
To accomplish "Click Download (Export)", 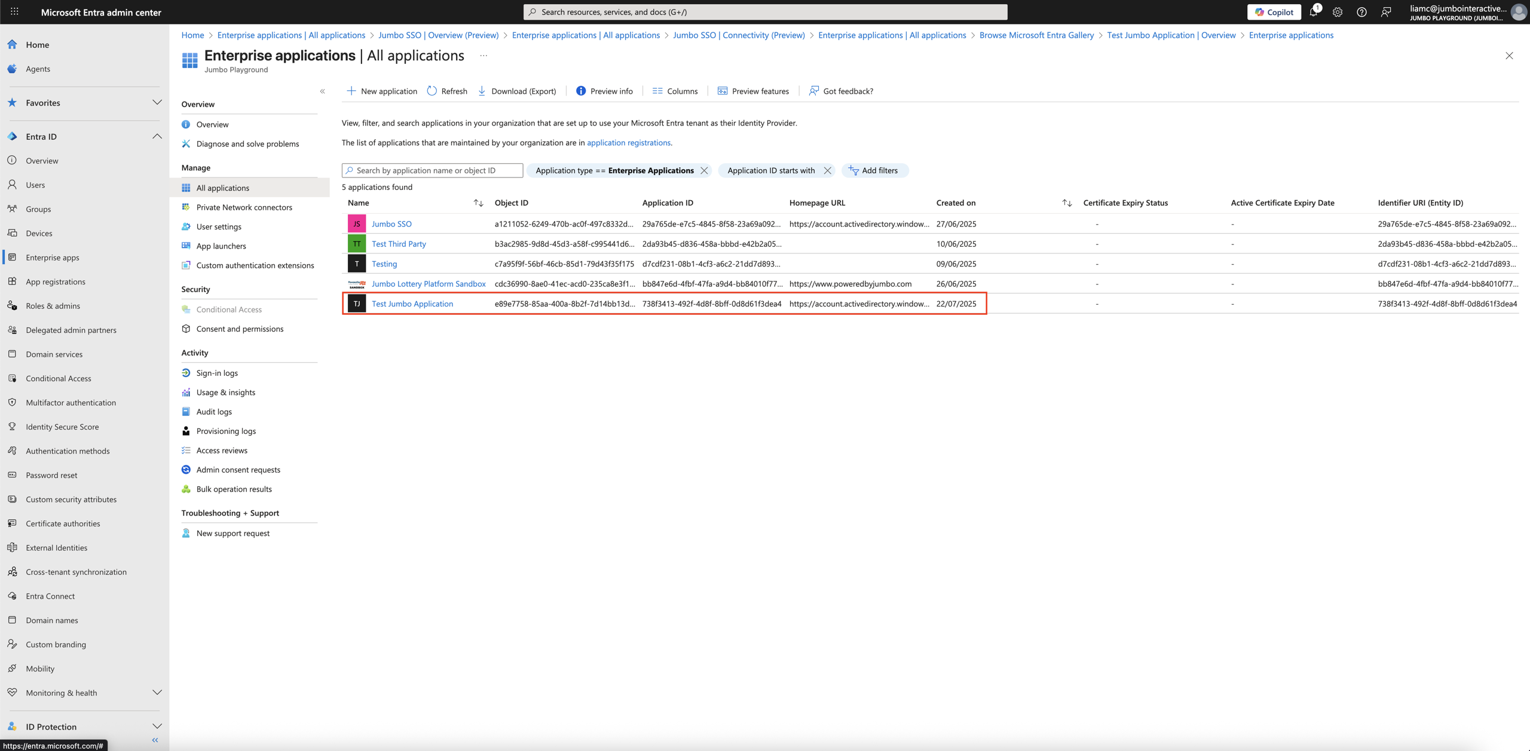I will 517,91.
